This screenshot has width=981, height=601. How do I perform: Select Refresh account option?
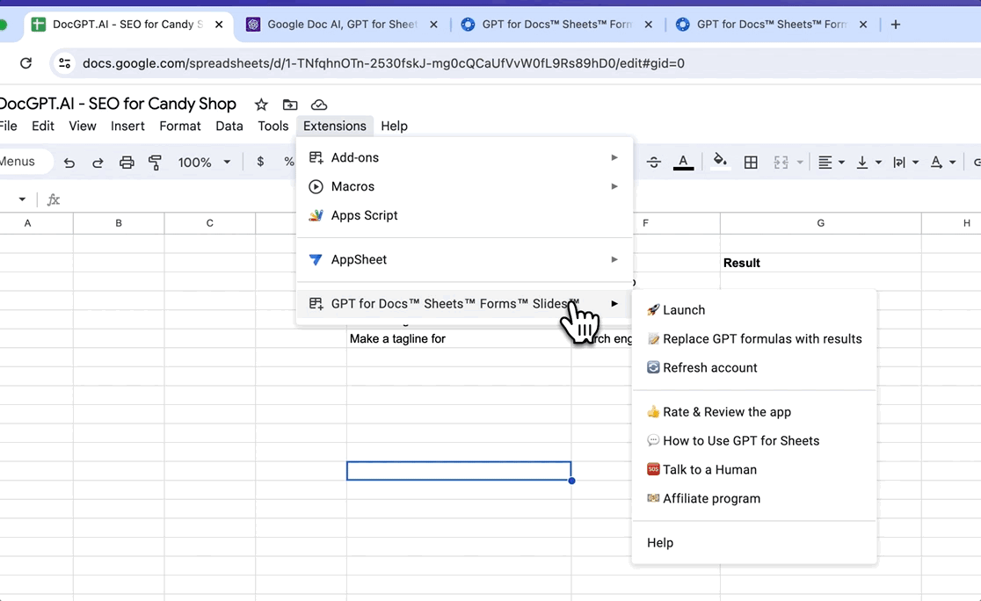click(754, 368)
